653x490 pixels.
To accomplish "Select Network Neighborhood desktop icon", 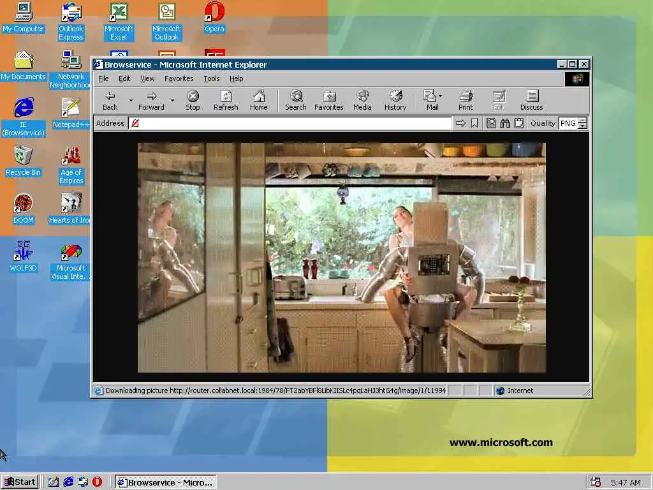I will pyautogui.click(x=70, y=70).
